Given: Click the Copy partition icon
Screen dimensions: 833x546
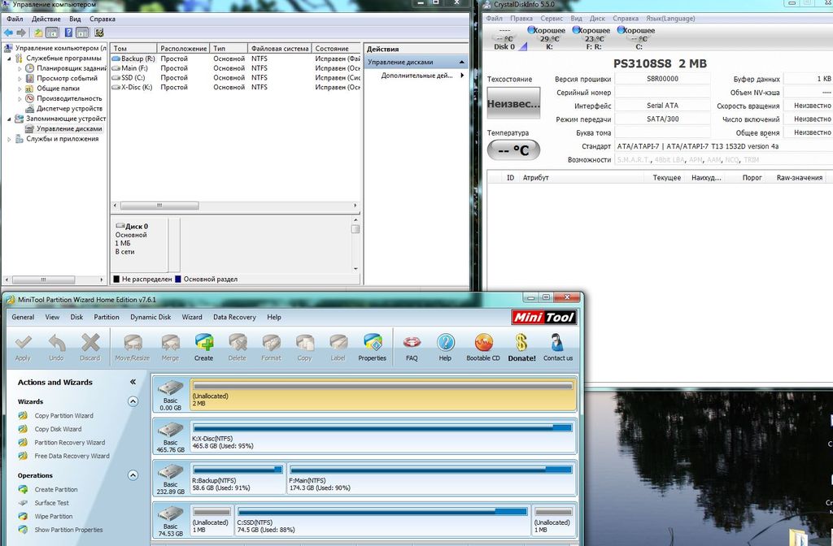Looking at the screenshot, I should coord(304,344).
